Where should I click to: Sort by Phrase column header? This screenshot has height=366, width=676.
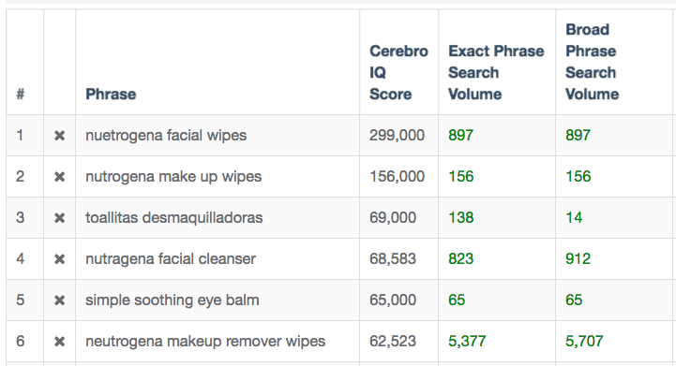(111, 94)
